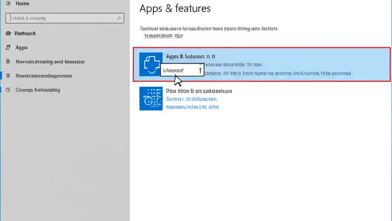The height and width of the screenshot is (221, 392).
Task: Click the blue puzzle icon of the highlighted app
Action: 151,64
